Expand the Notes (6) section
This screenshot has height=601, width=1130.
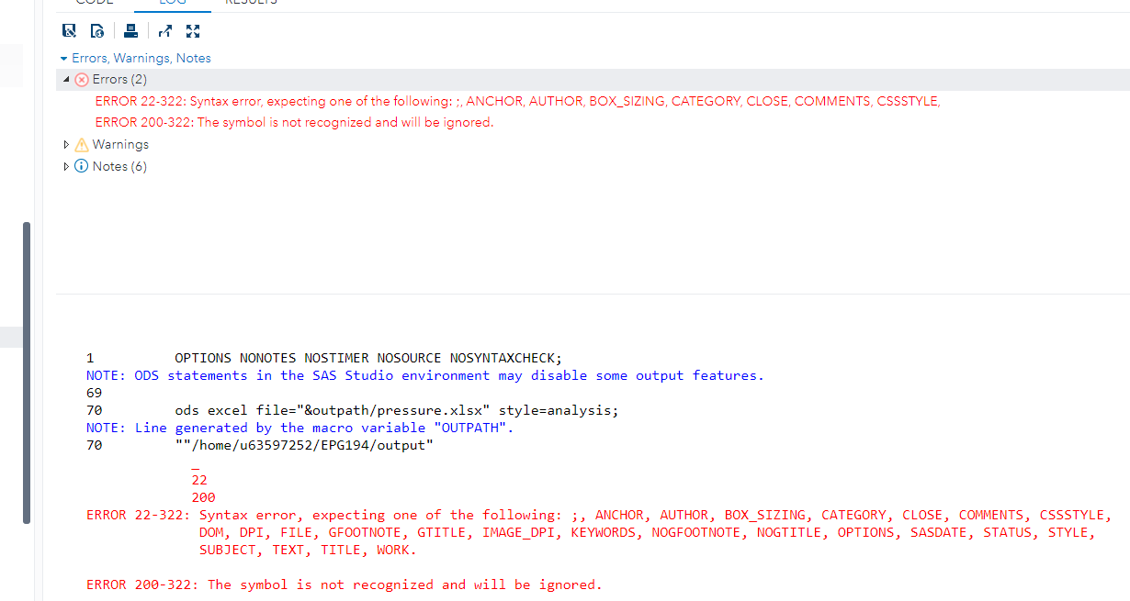pyautogui.click(x=65, y=166)
